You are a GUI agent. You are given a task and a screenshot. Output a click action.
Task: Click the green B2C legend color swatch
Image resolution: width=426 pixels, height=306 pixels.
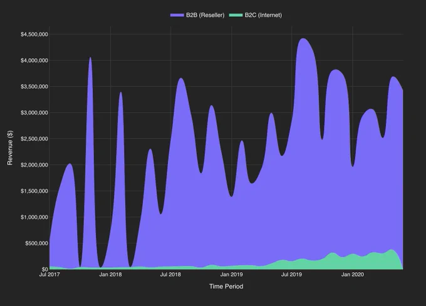[x=236, y=15]
